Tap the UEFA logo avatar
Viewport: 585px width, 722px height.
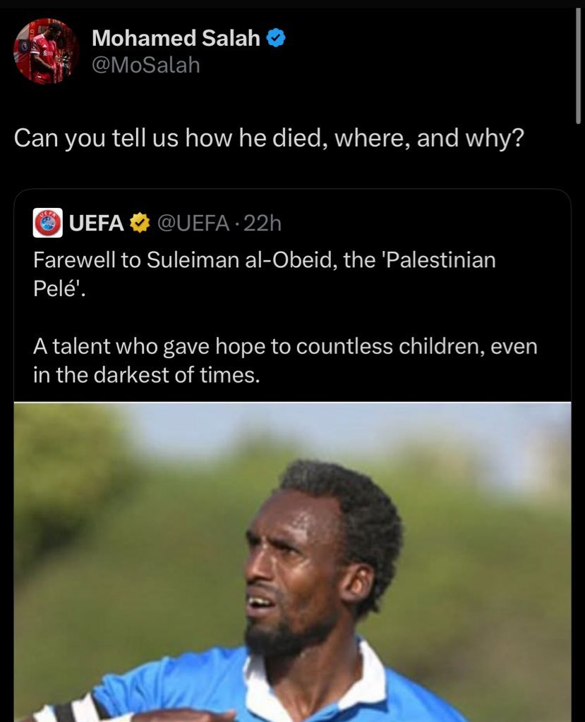click(48, 224)
